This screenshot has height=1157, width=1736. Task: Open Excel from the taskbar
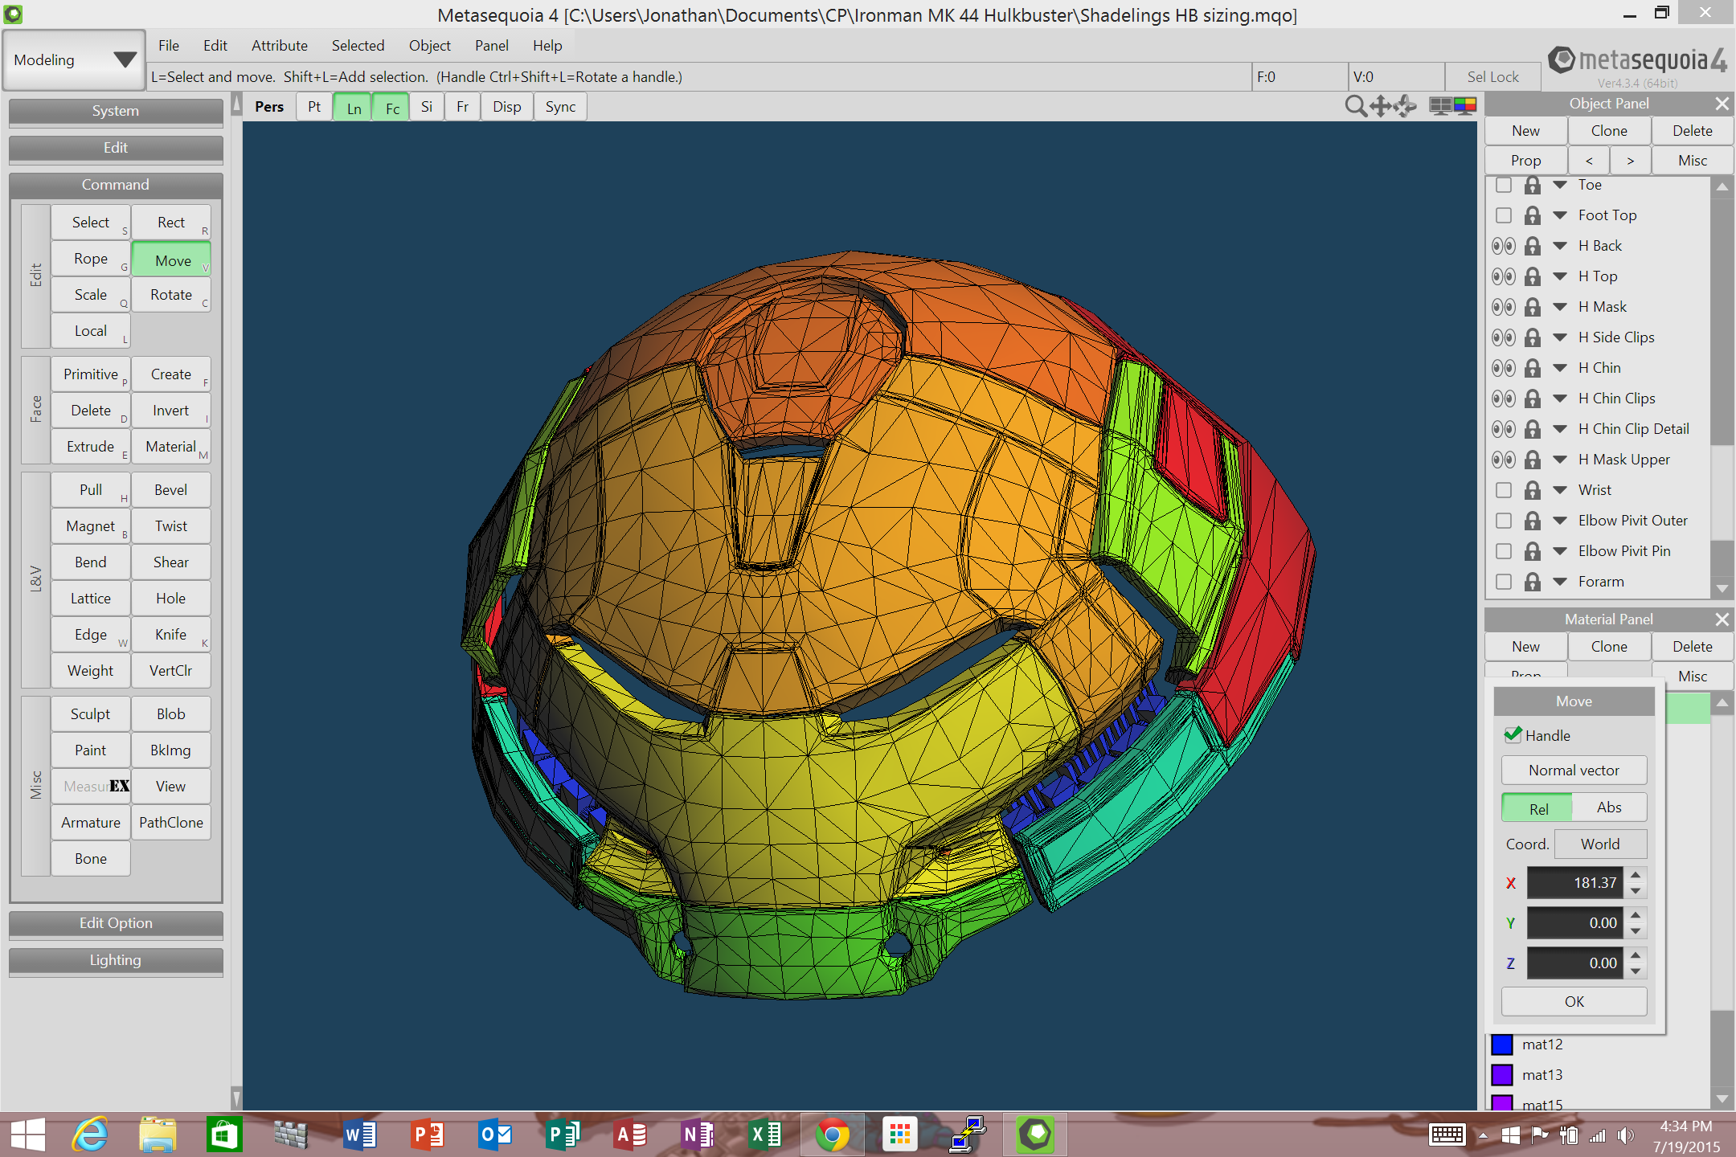click(x=765, y=1135)
